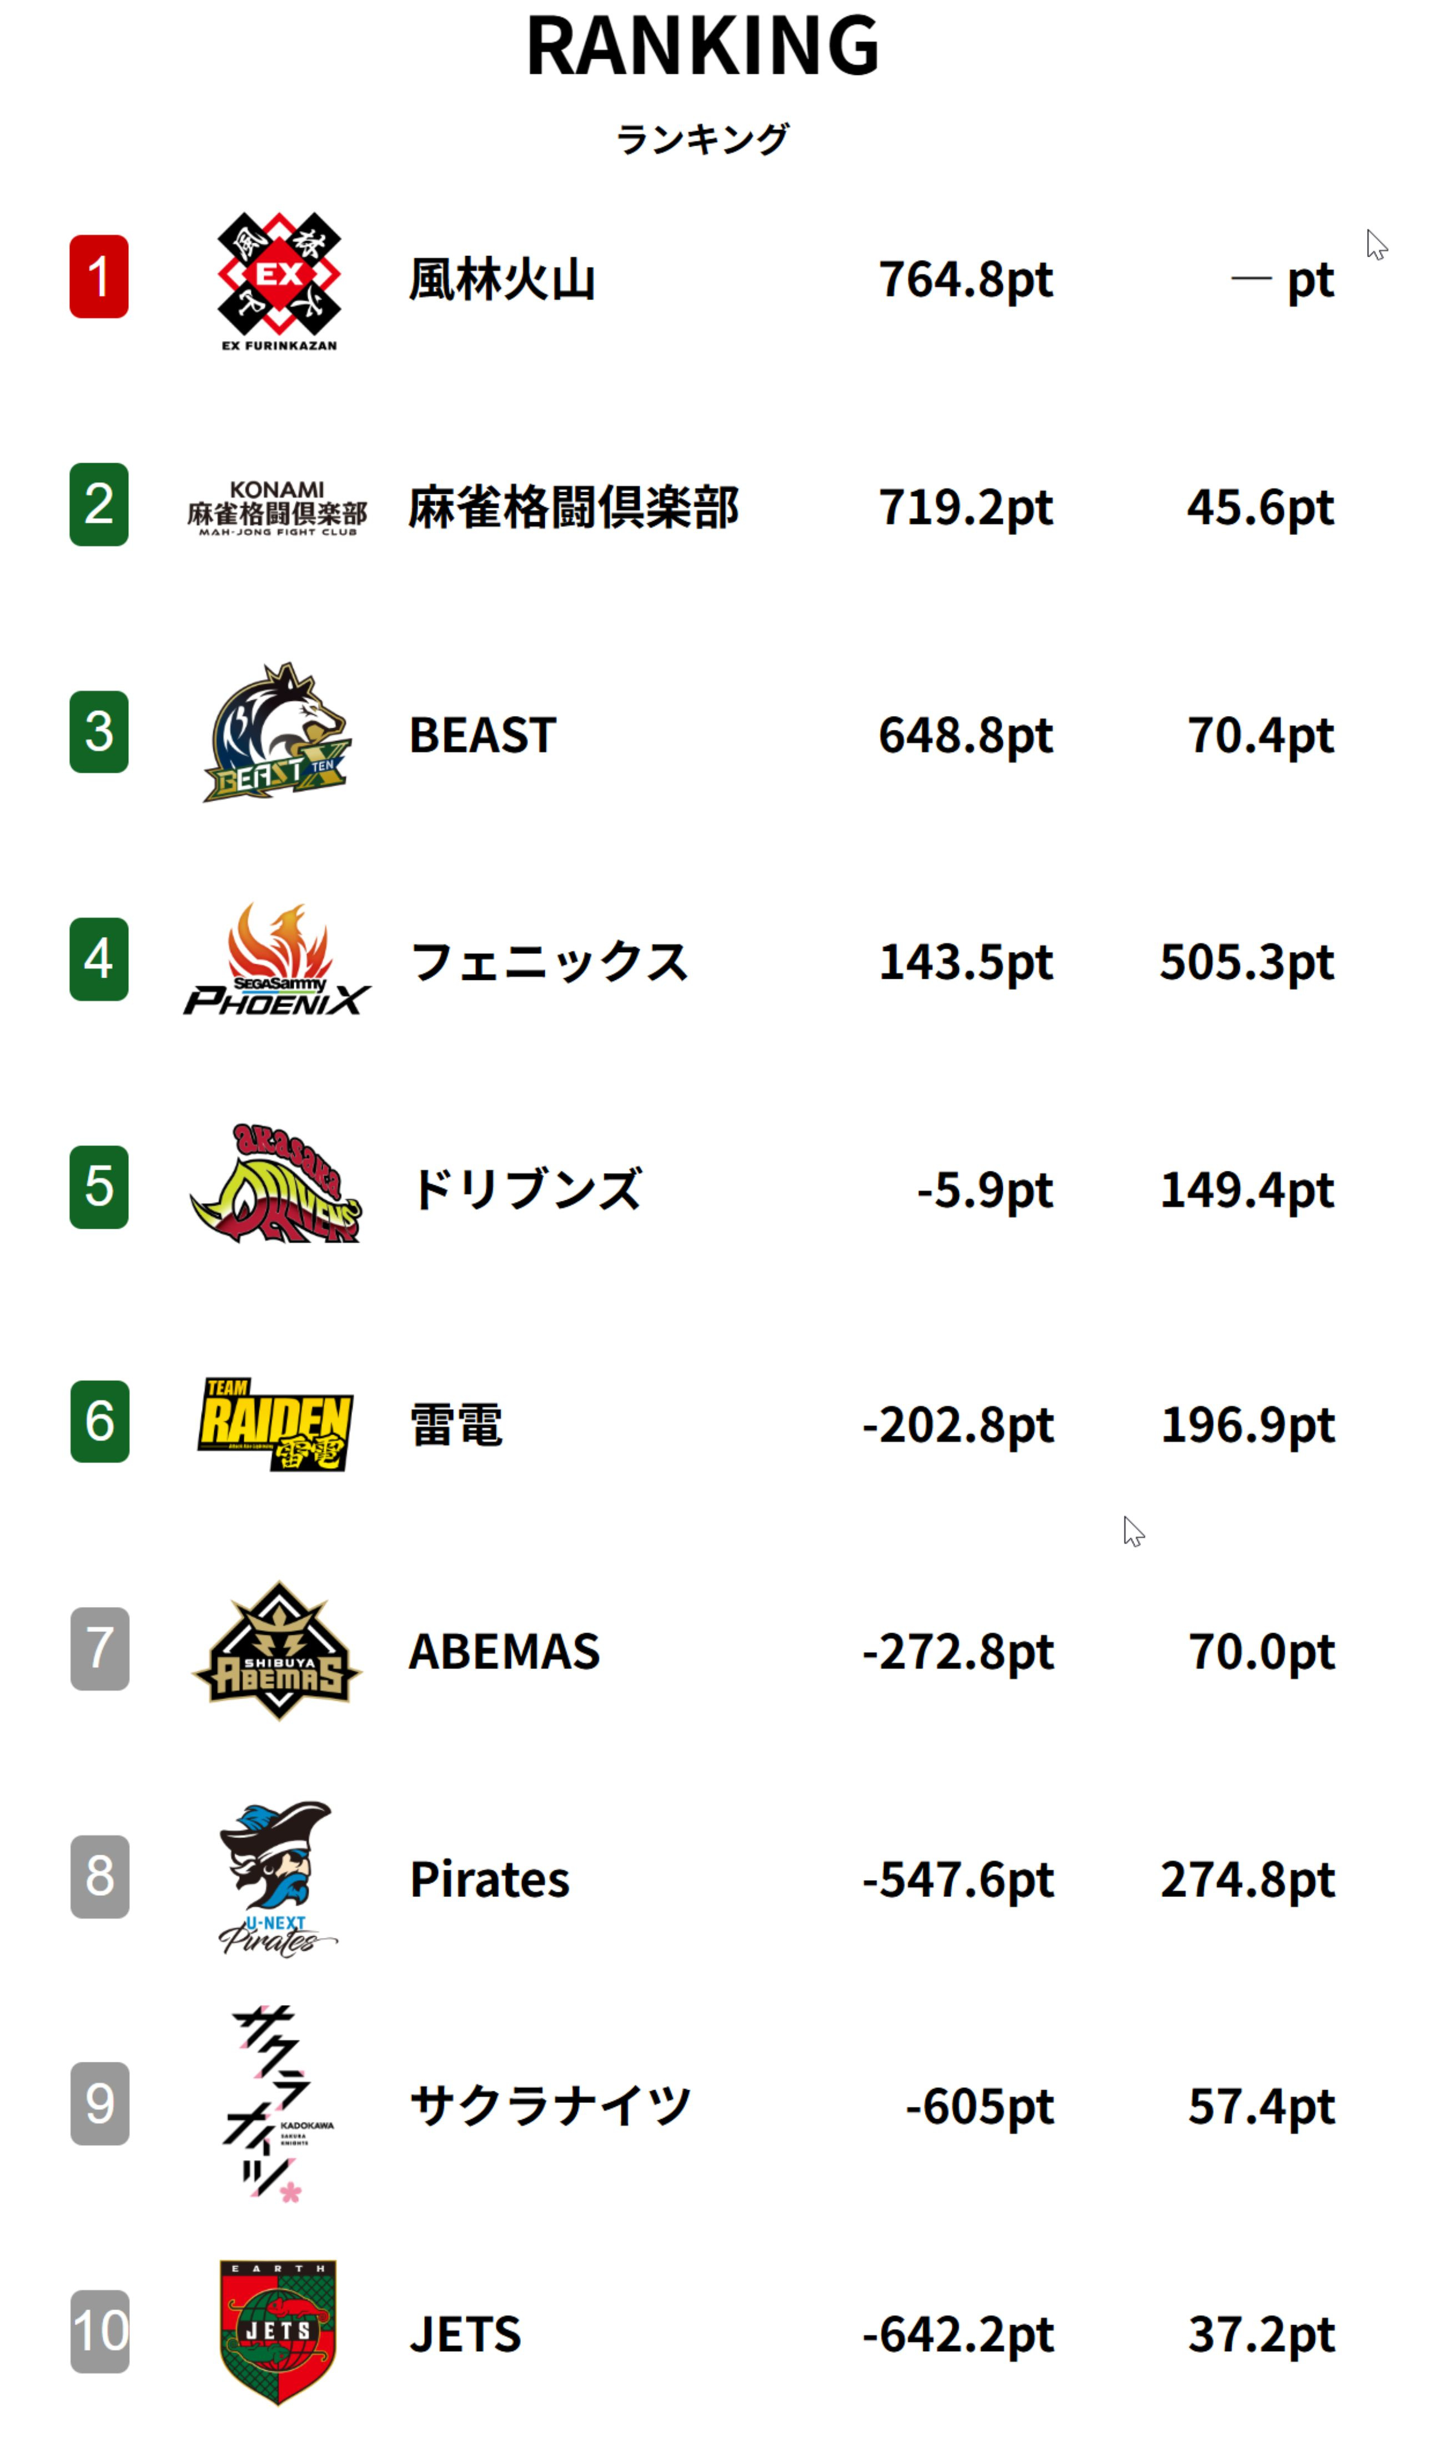Click the red rank 1 badge
The height and width of the screenshot is (2444, 1432).
coord(99,277)
